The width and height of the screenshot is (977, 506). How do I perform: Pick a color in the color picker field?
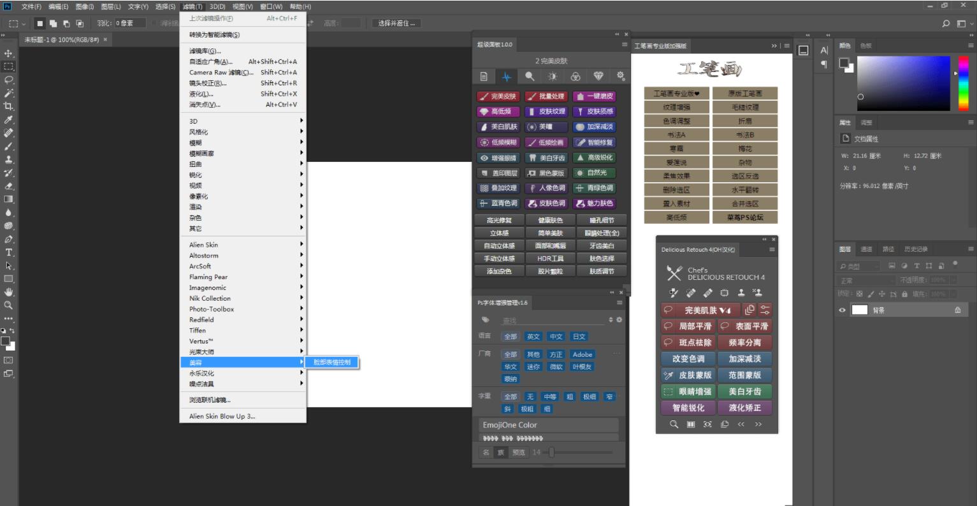(903, 83)
